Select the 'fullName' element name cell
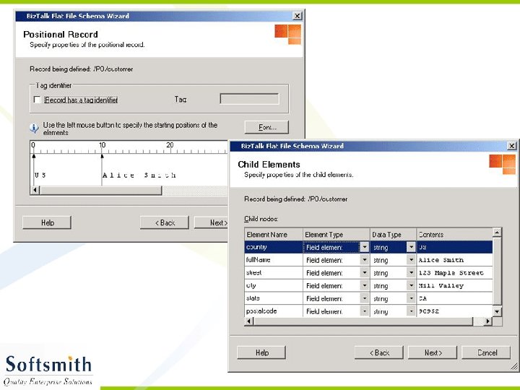Screen dimensions: 520x390 pyautogui.click(x=274, y=260)
